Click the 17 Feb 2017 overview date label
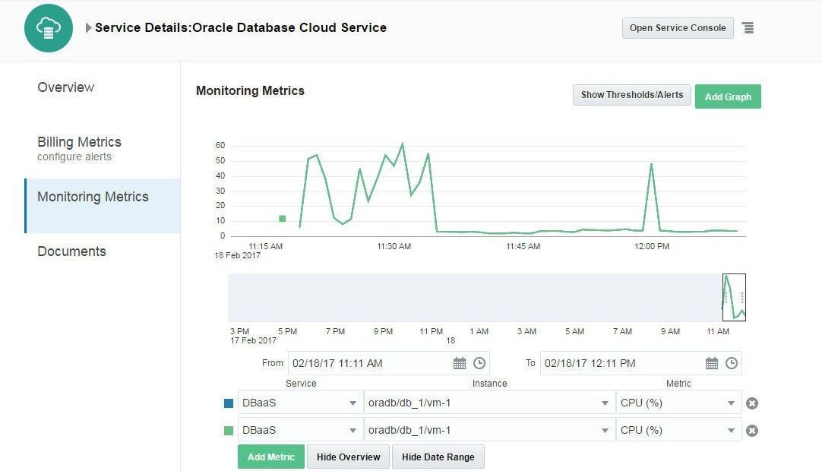 click(x=253, y=340)
